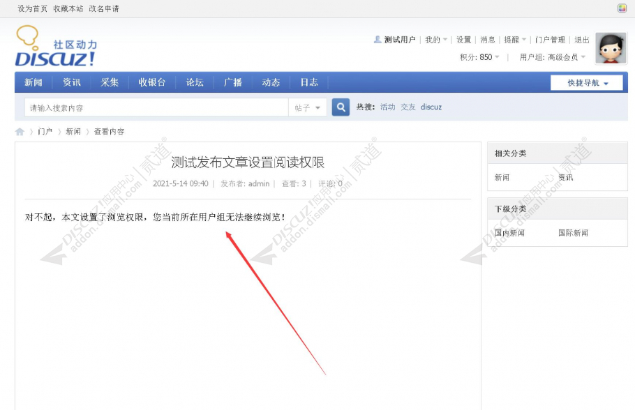
Task: Click the 相关分类 panel heading
Action: 510,153
